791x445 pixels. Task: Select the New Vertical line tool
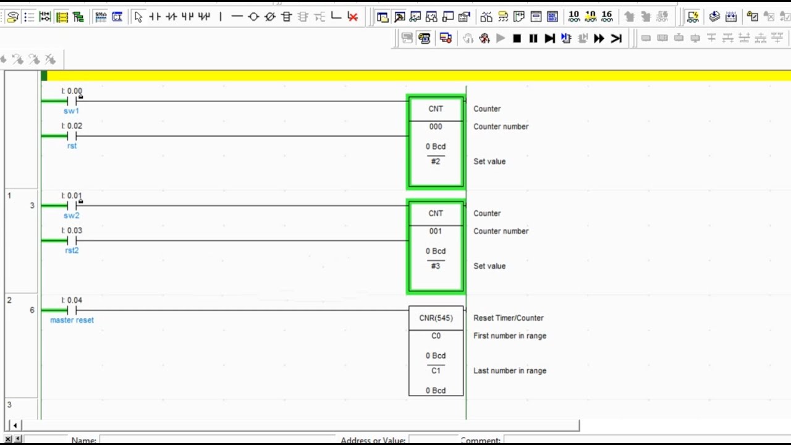220,17
